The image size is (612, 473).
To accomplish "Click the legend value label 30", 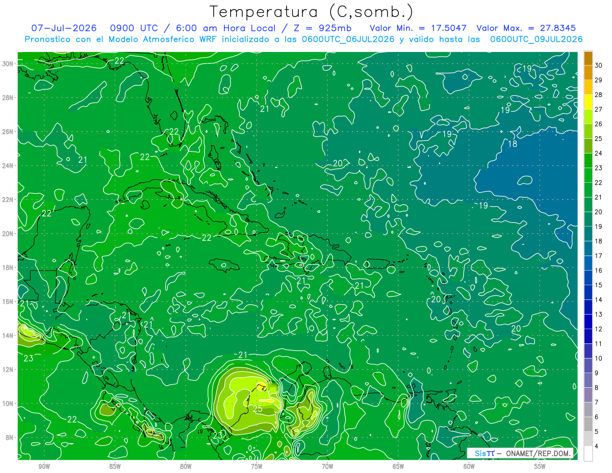I will coord(599,65).
